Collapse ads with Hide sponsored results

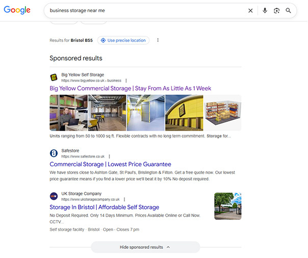pos(145,247)
